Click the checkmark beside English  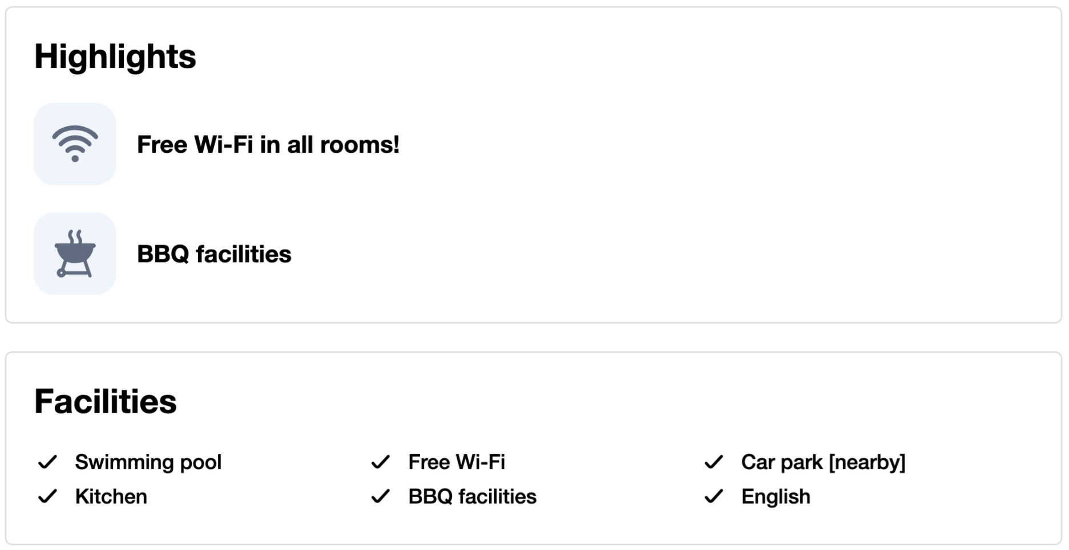[x=714, y=496]
